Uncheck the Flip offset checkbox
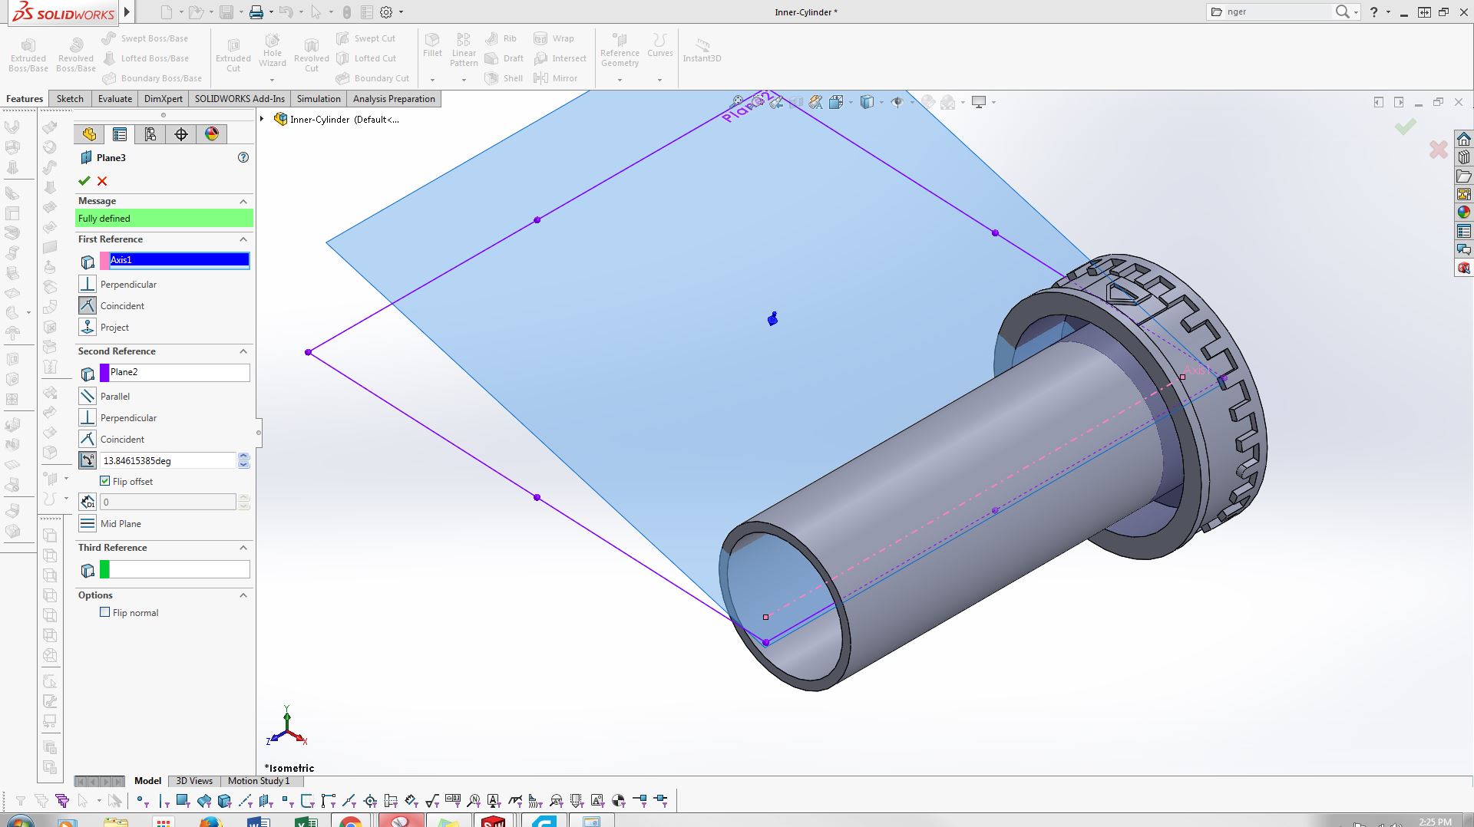 point(105,481)
